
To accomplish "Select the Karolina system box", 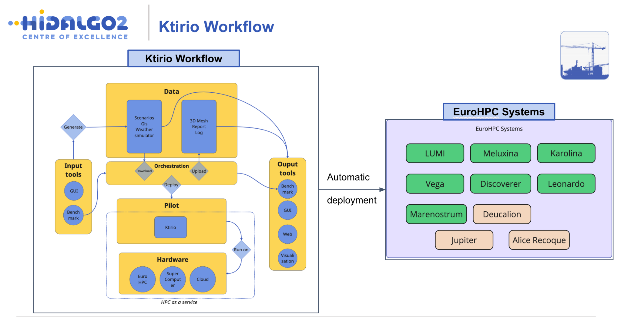I will [566, 154].
